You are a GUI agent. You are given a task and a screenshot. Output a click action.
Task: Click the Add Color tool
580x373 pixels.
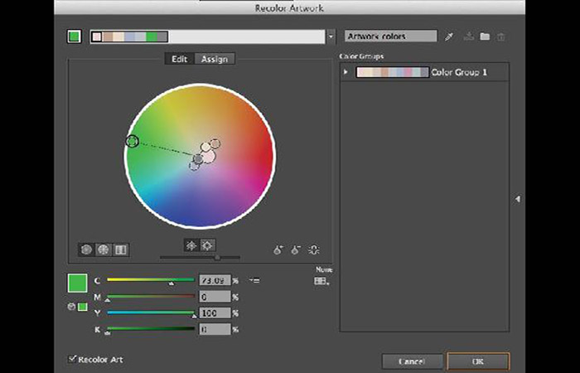pos(278,249)
